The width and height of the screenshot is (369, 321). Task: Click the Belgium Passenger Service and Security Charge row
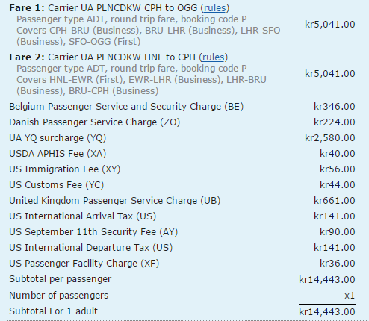point(182,107)
